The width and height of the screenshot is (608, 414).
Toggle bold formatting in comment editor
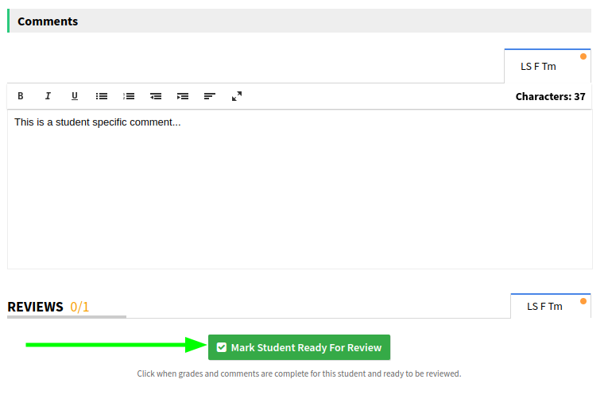point(21,96)
